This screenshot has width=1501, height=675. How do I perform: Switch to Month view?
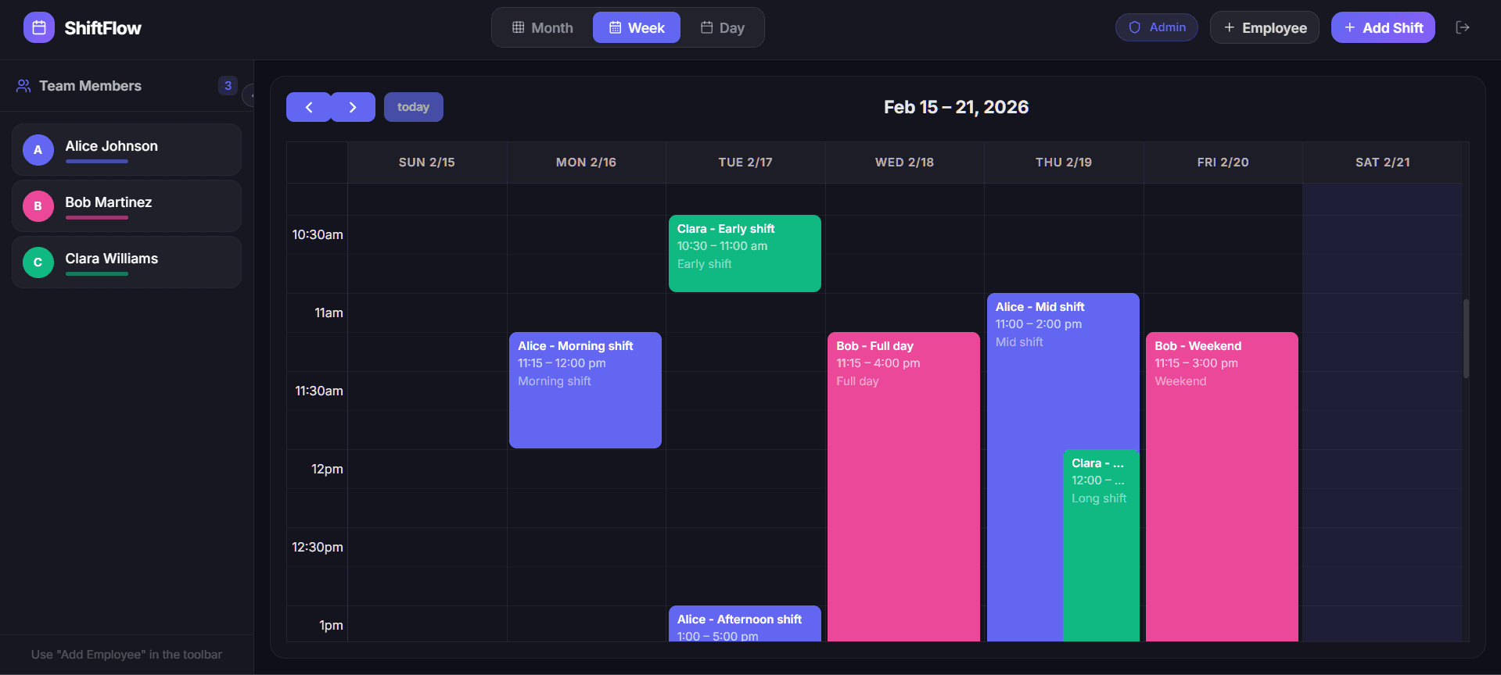coord(543,28)
